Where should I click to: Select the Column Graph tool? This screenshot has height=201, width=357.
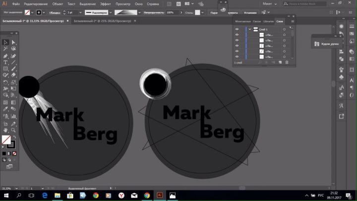point(13,116)
